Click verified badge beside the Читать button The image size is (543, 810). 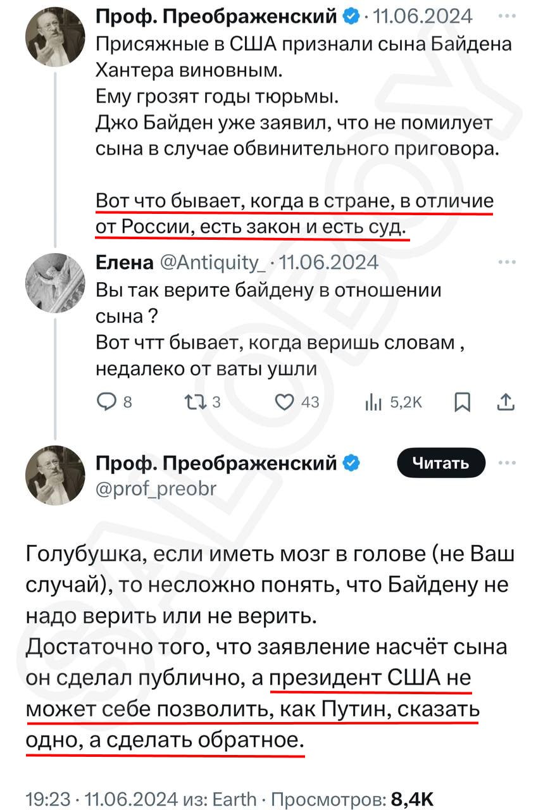[x=351, y=464]
